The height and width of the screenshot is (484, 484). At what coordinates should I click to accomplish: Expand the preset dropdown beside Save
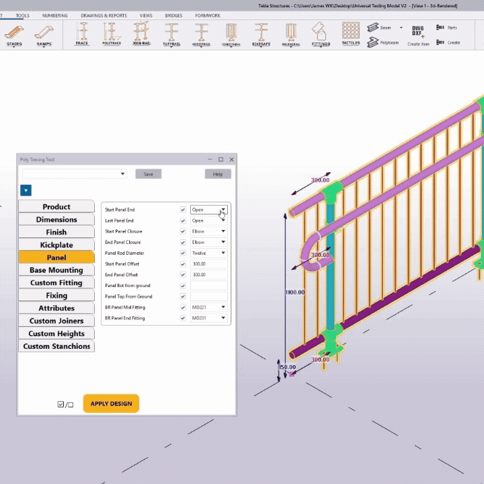[x=123, y=174]
